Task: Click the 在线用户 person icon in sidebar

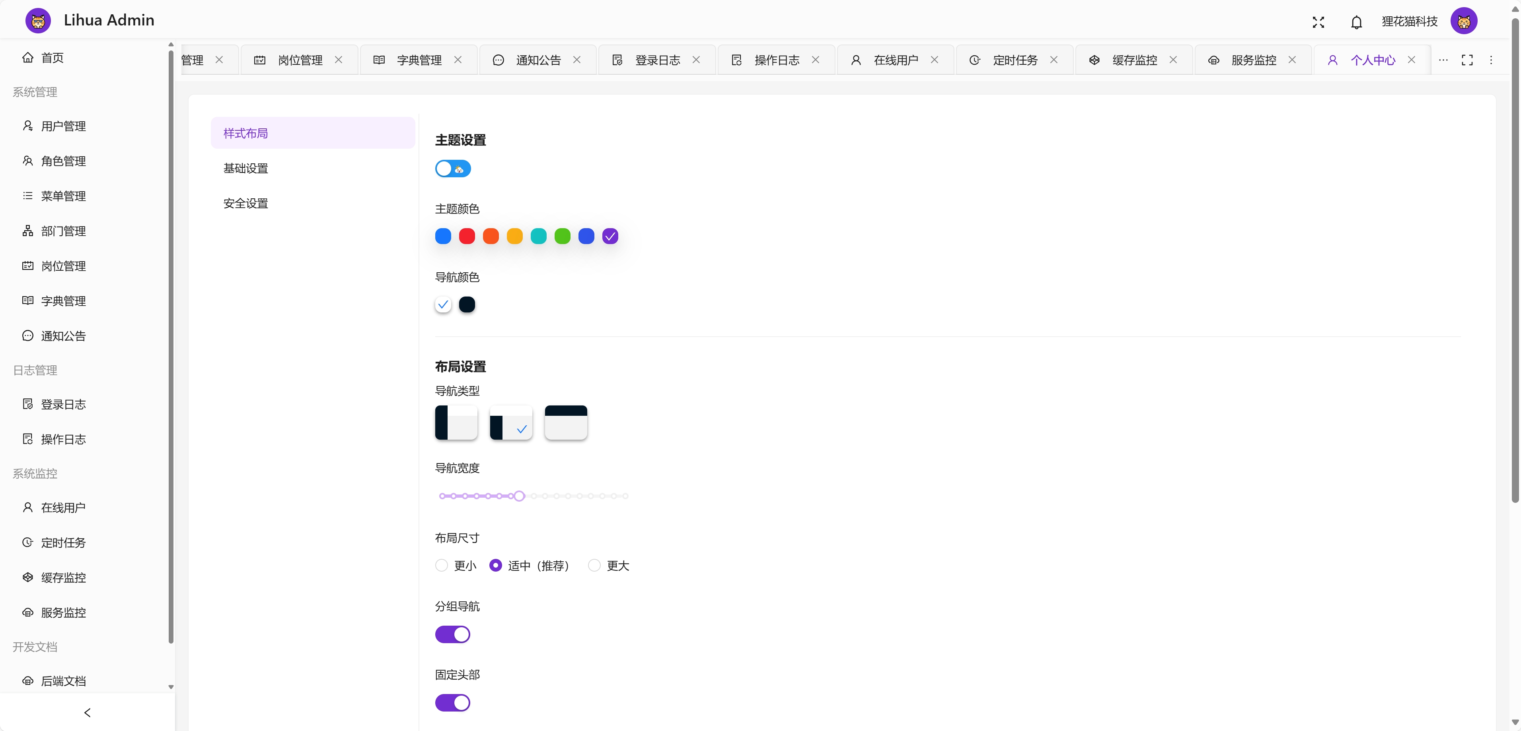Action: click(x=28, y=507)
